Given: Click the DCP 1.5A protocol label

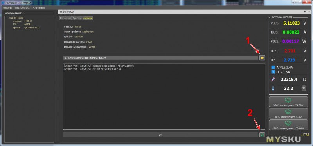Looking at the screenshot, I should [283, 72].
